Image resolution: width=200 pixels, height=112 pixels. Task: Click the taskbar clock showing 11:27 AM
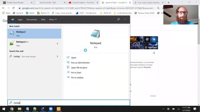(186, 109)
